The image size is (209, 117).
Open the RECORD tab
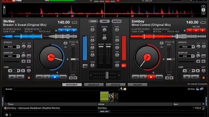coord(137,84)
